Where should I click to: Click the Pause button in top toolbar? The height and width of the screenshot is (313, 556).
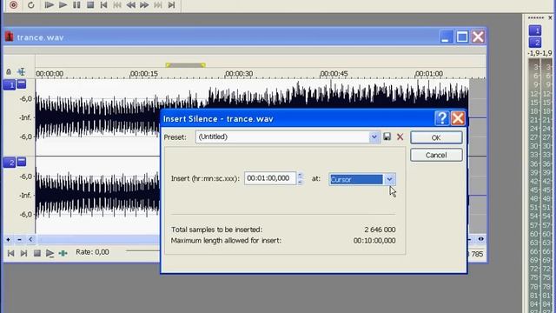tap(76, 5)
